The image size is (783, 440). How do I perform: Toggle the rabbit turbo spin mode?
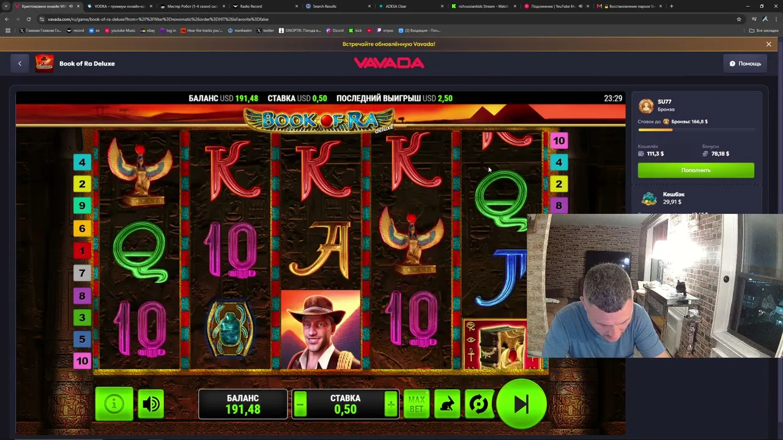point(447,405)
